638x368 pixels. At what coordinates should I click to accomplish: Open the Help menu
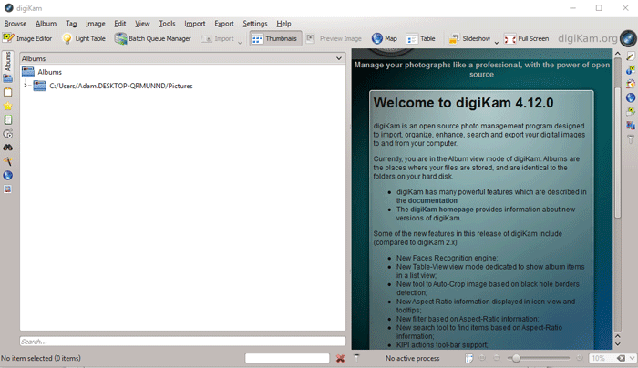tap(283, 24)
